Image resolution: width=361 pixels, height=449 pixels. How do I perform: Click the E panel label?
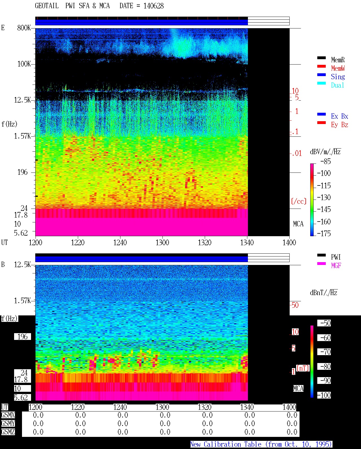pyautogui.click(x=3, y=28)
